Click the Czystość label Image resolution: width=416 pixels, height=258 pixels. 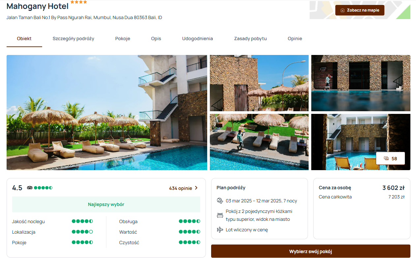(x=129, y=243)
